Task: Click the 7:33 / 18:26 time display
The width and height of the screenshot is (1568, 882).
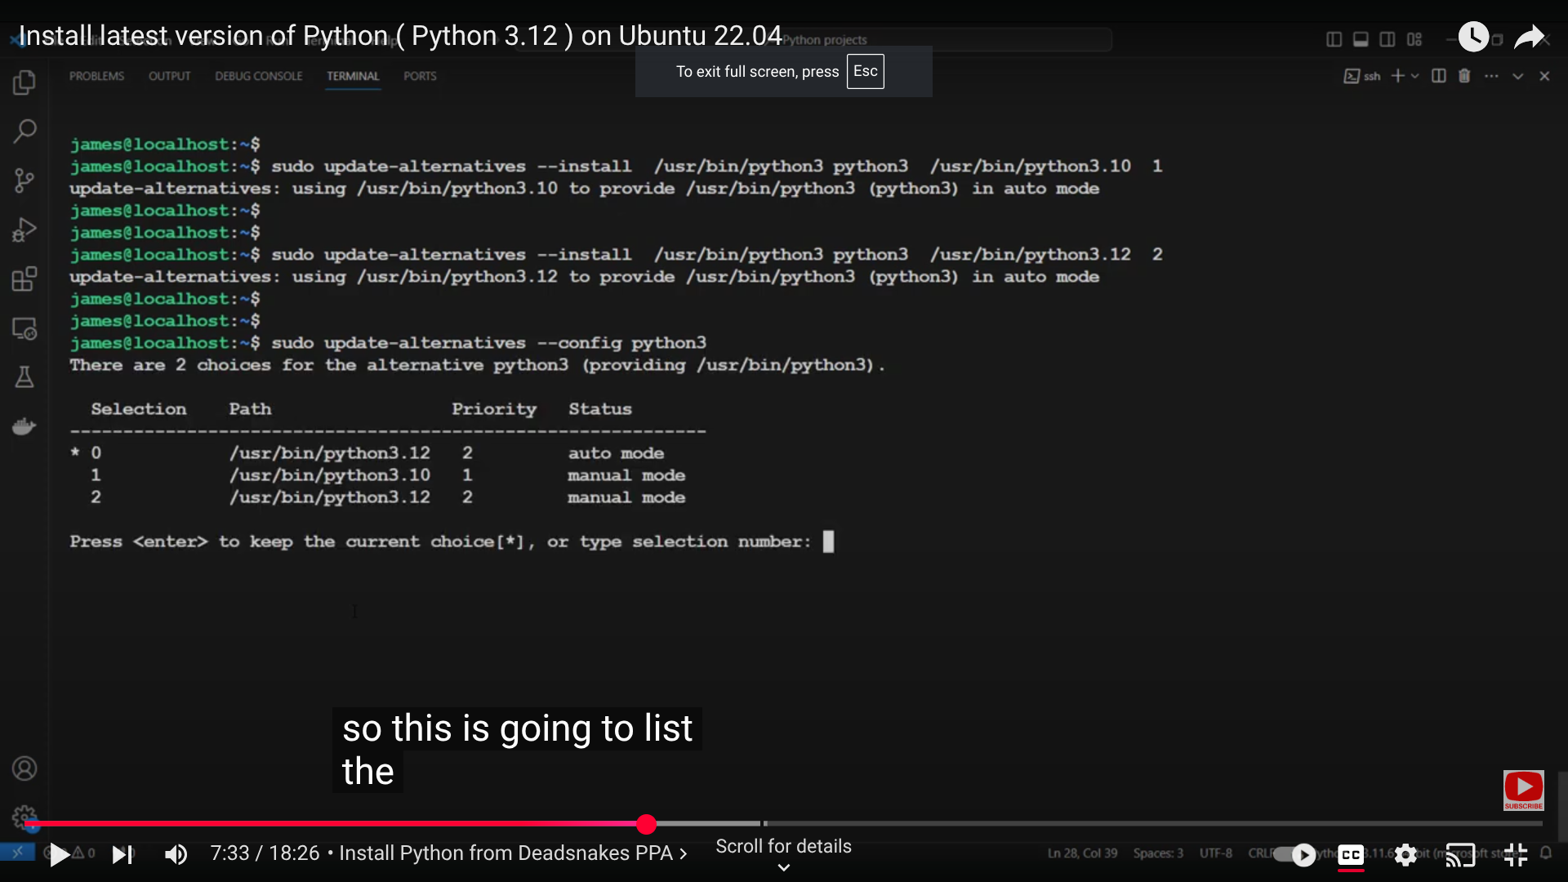Action: point(265,853)
